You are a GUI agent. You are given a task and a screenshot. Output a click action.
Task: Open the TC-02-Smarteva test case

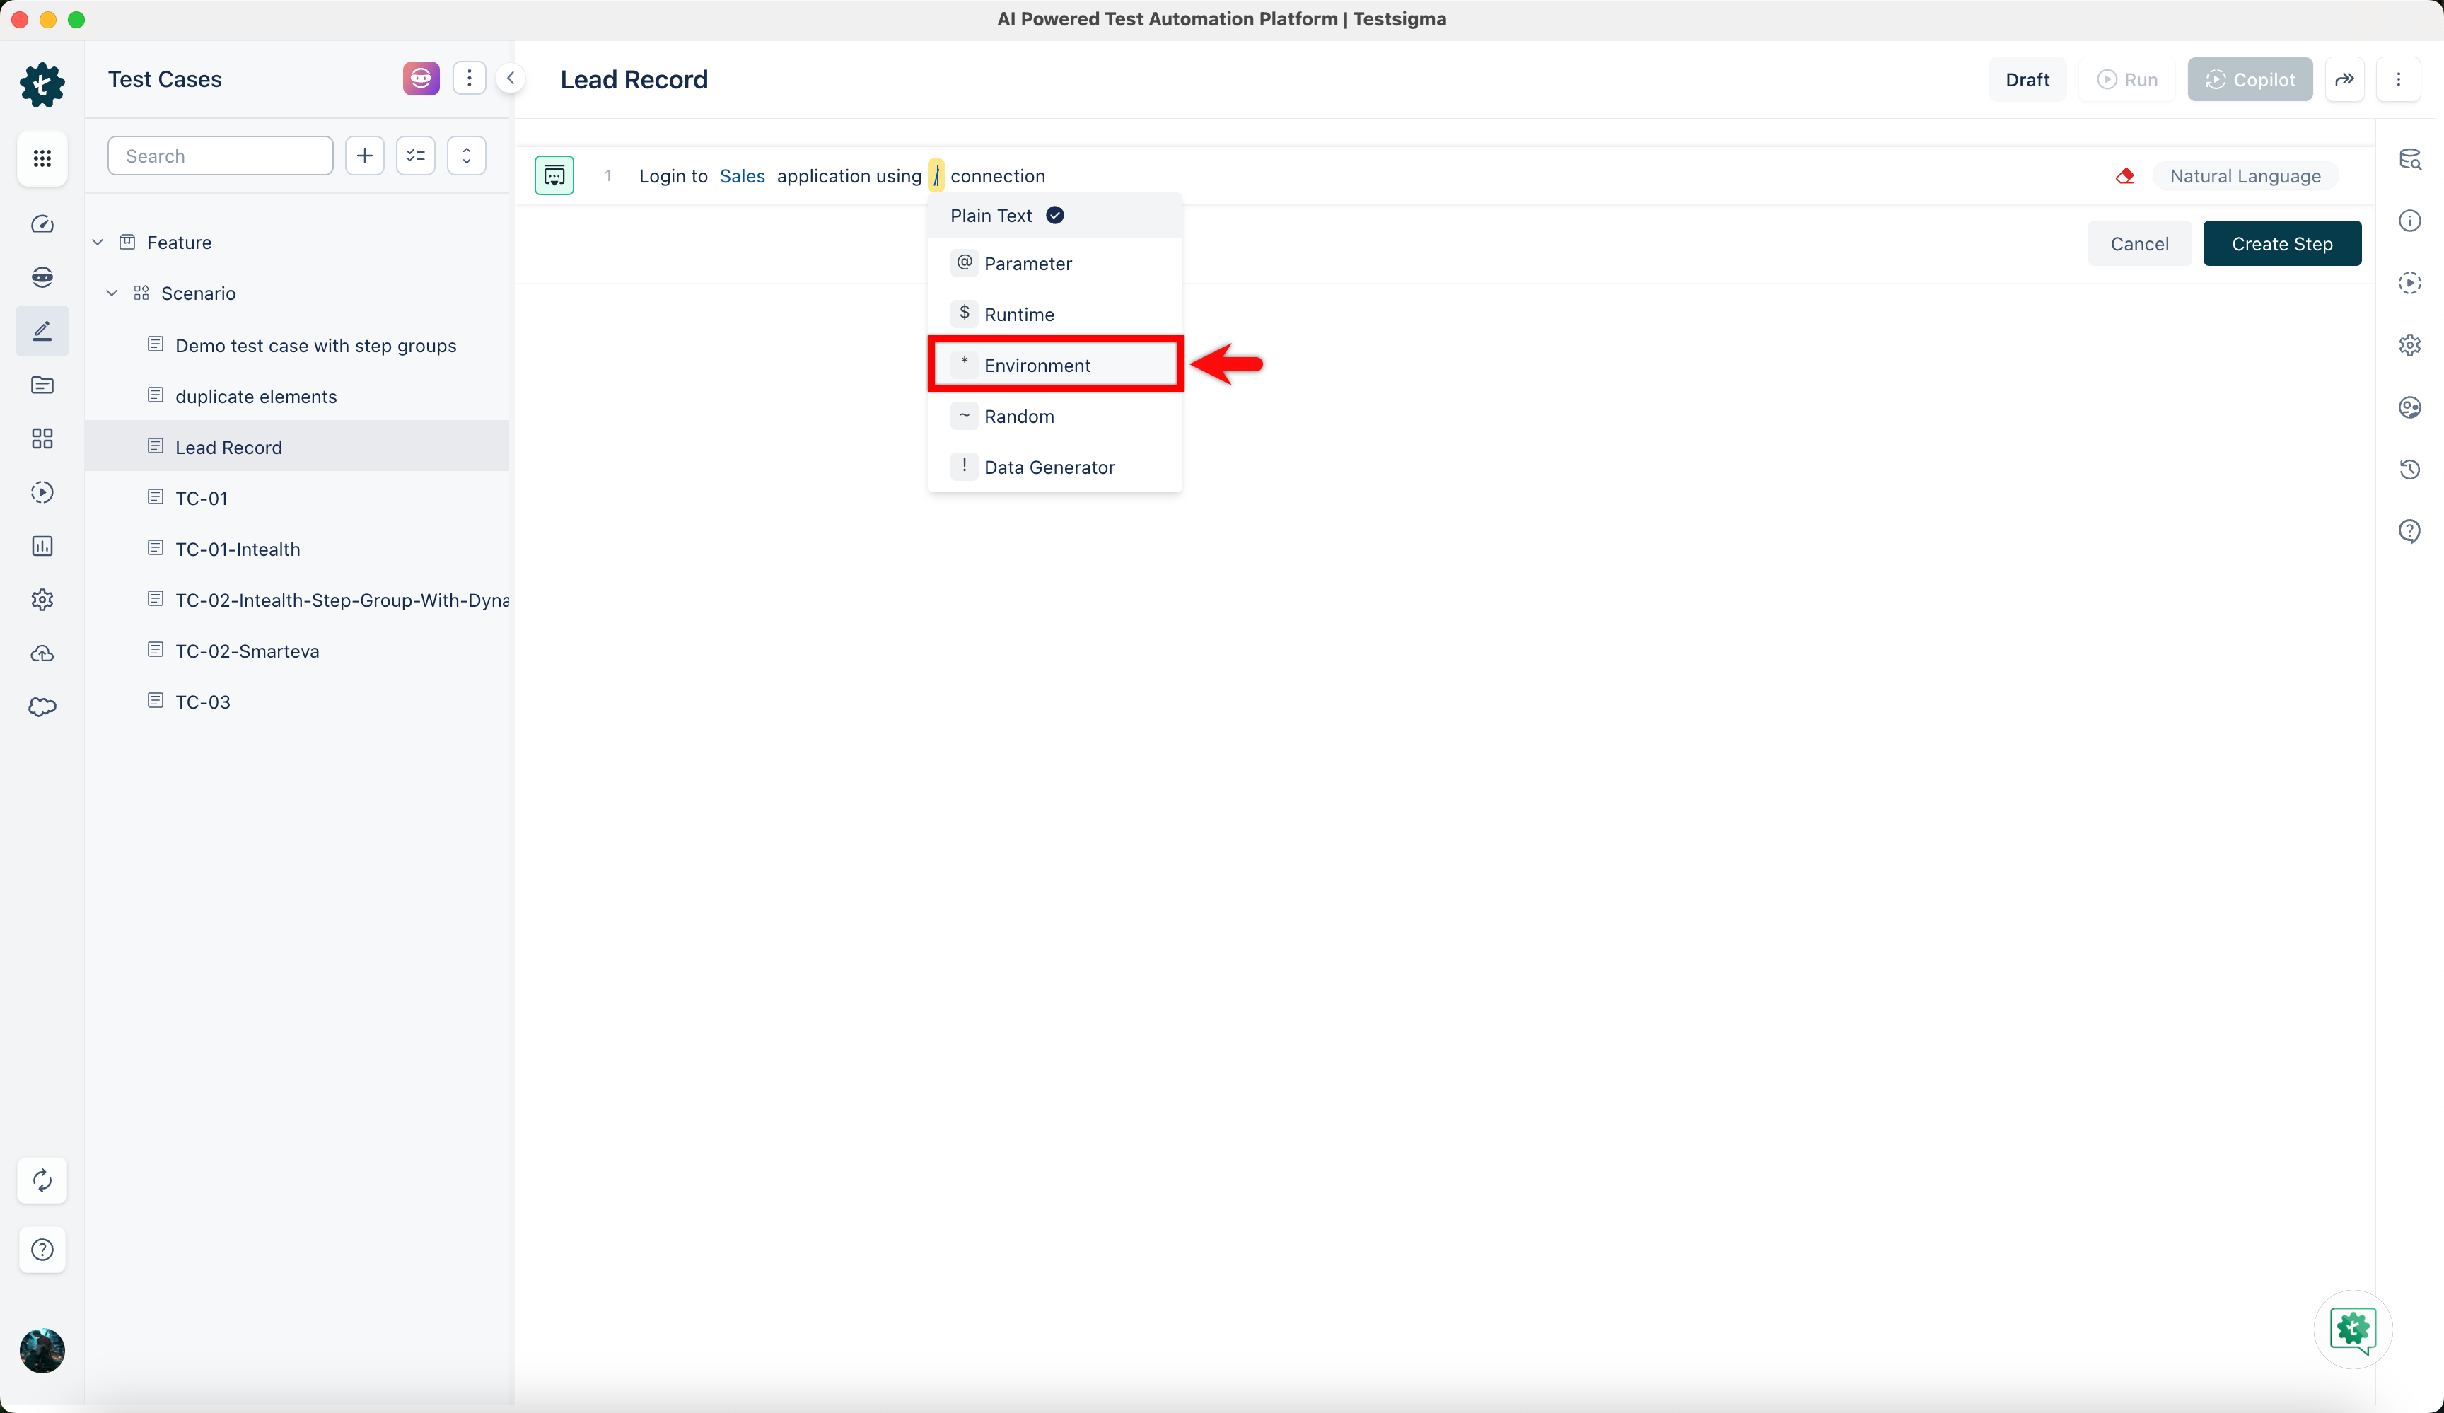click(x=248, y=651)
